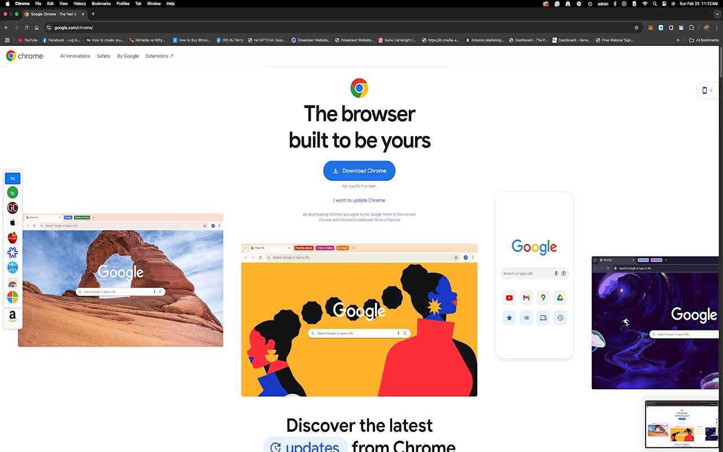
Task: Open the blue cloud extension icon
Action: 661,28
